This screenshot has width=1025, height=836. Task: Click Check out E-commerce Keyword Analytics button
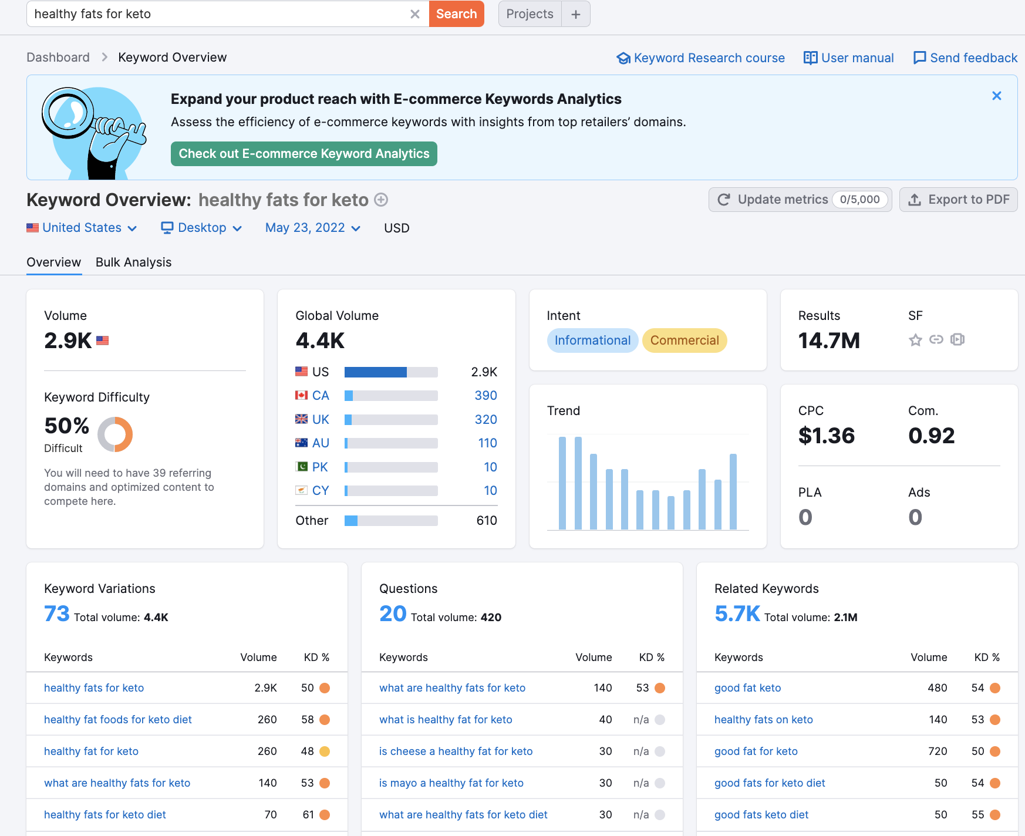point(304,154)
